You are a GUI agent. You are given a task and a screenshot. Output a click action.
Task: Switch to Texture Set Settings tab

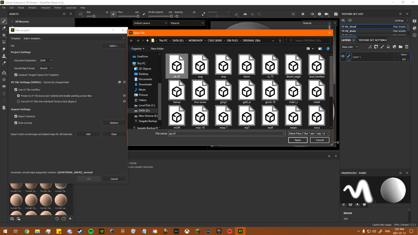pos(372,40)
